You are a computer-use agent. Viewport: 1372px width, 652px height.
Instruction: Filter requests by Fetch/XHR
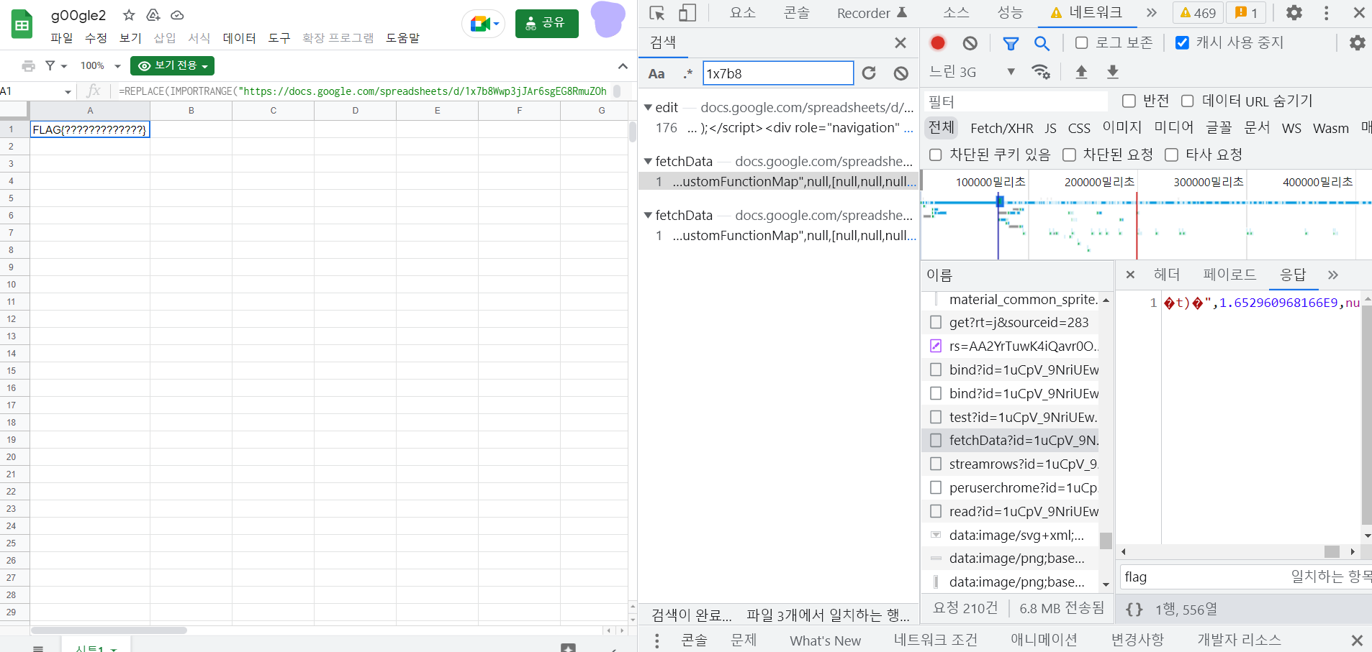[x=1002, y=129]
